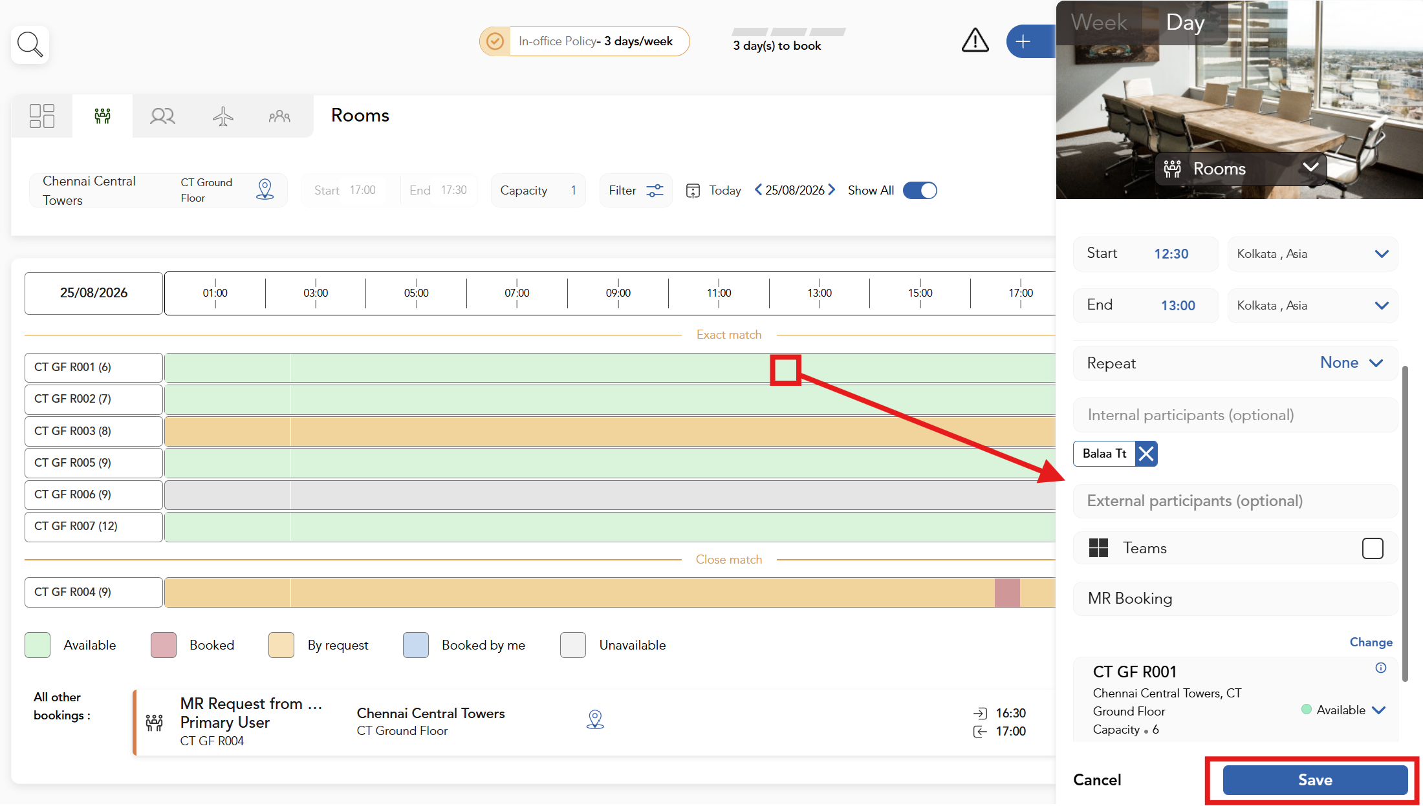Open the Start timezone Kolkata, Asia dropdown

pyautogui.click(x=1313, y=254)
